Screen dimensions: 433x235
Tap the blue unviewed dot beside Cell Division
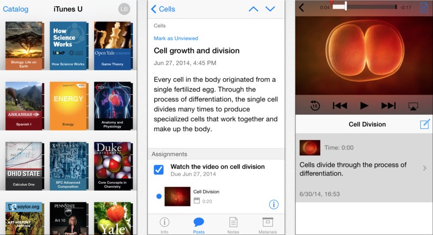pos(159,196)
